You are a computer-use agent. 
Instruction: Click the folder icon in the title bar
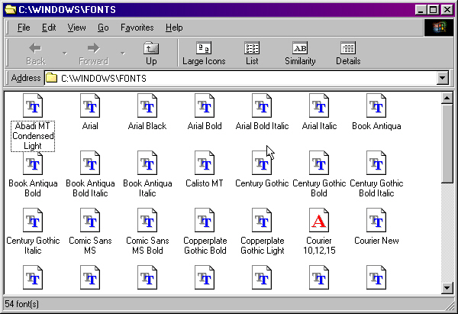(11, 10)
